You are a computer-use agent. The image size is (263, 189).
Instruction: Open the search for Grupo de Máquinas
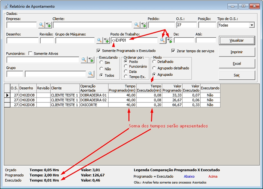[99, 40]
